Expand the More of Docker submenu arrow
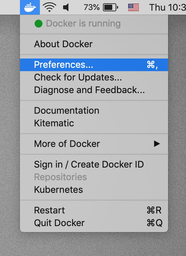186x256 pixels. pos(157,144)
